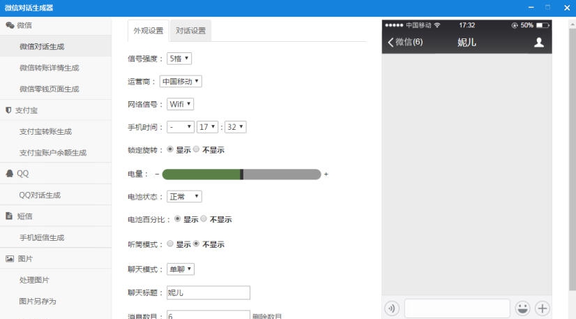Click the signal dots in the phone status bar

(394, 25)
